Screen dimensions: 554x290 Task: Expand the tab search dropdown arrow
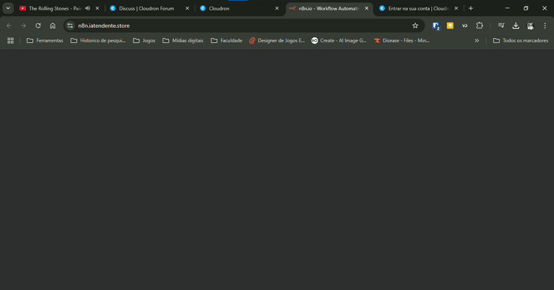coord(8,9)
